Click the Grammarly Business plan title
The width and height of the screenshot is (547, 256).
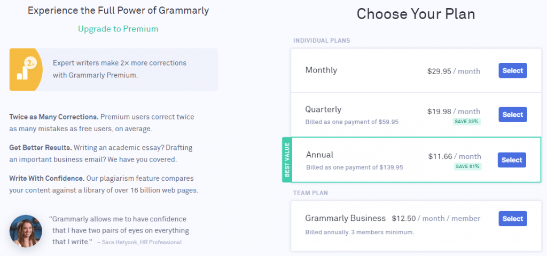coord(346,218)
